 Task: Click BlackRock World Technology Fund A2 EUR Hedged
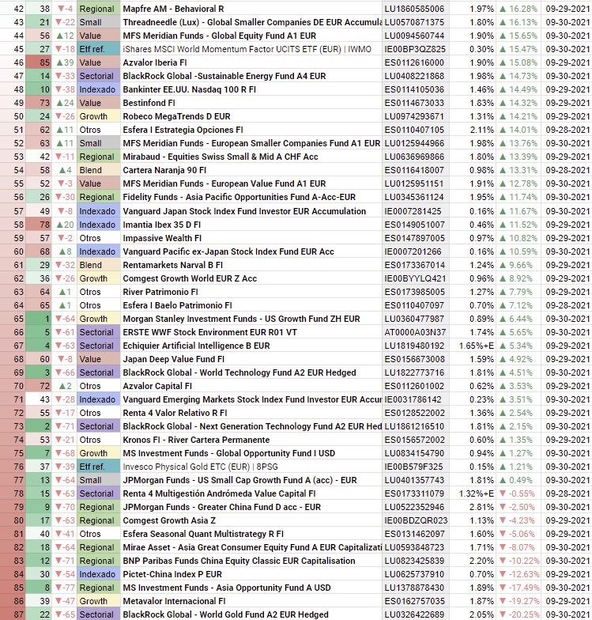point(251,372)
